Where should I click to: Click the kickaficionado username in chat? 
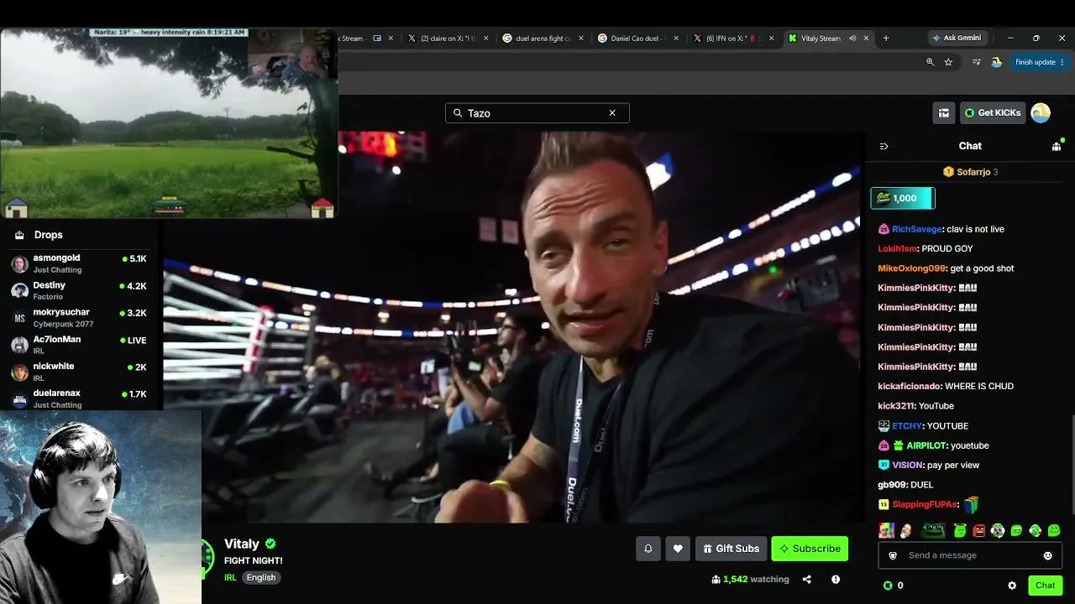point(909,386)
